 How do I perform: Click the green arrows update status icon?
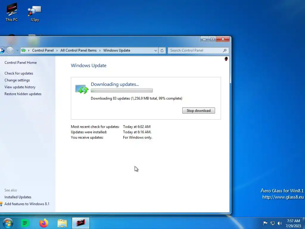point(82,89)
